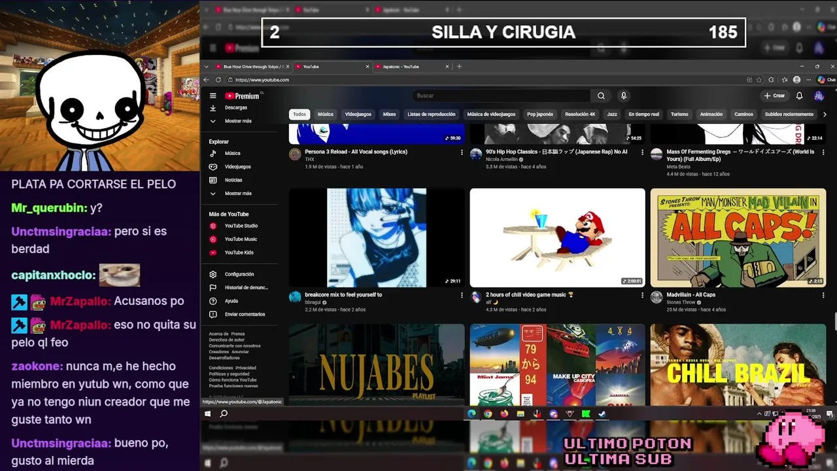Viewport: 837px width, 471px height.
Task: Open the Mario chill video game music thumbnail
Action: (x=557, y=237)
